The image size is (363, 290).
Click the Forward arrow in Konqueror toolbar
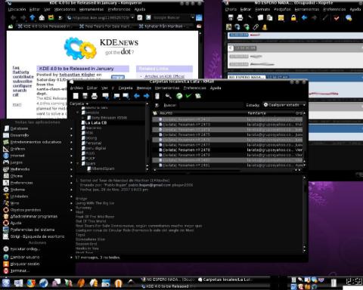point(23,17)
